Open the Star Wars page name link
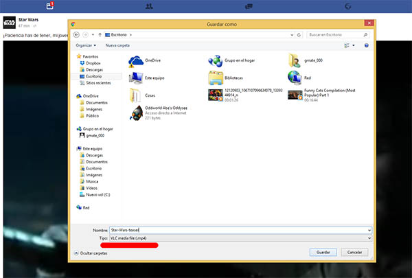Screen dimensions: 412x278 pos(28,20)
